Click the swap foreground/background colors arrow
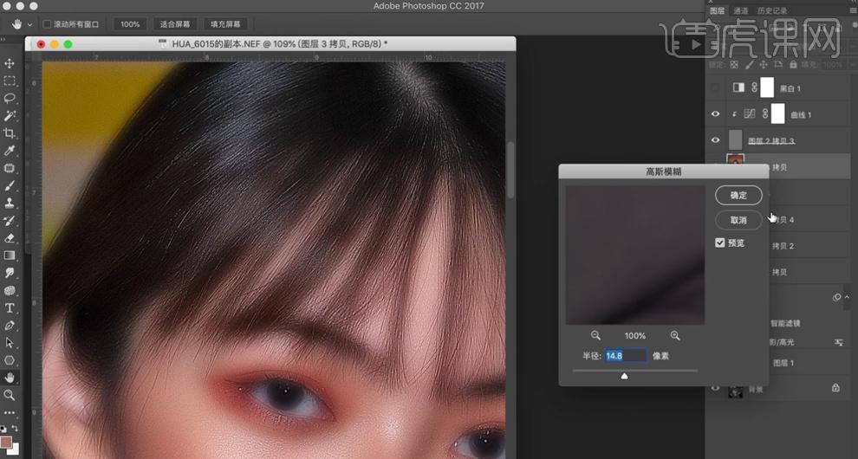 (x=14, y=429)
